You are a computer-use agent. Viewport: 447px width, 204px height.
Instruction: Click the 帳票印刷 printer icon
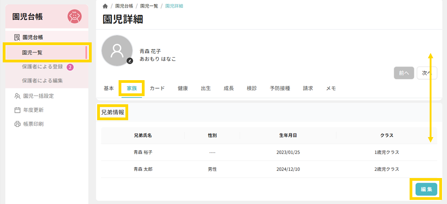pos(17,124)
